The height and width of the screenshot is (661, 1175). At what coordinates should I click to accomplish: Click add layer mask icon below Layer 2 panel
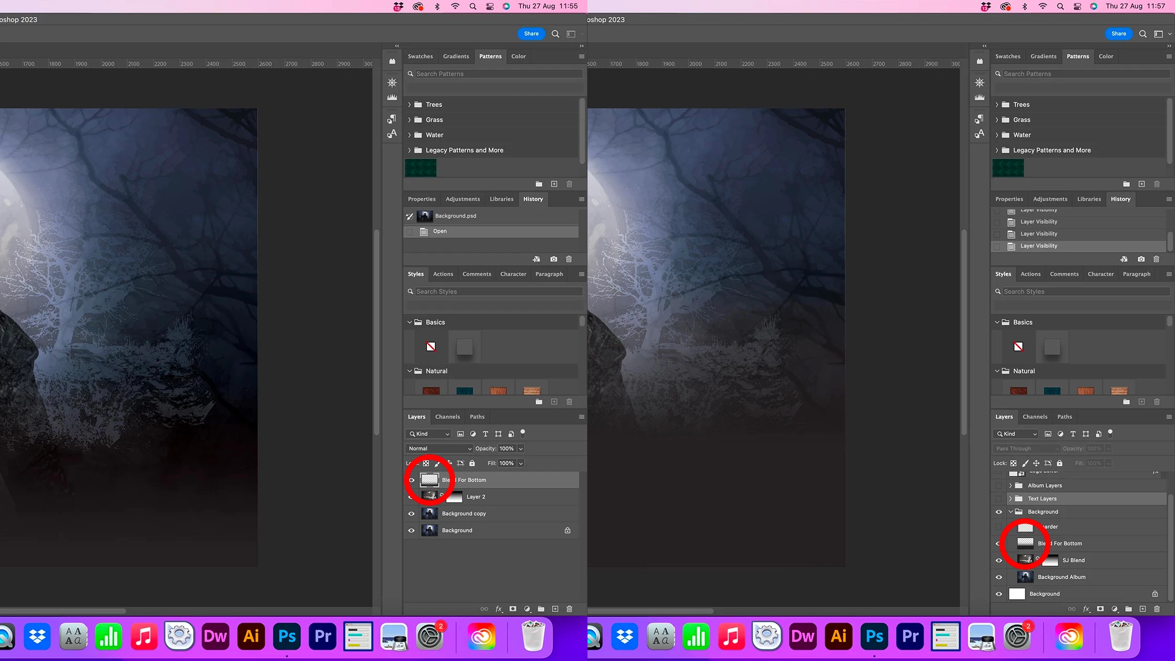[512, 609]
